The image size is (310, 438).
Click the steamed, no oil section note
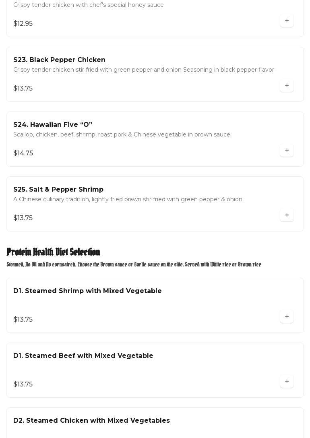click(x=134, y=264)
